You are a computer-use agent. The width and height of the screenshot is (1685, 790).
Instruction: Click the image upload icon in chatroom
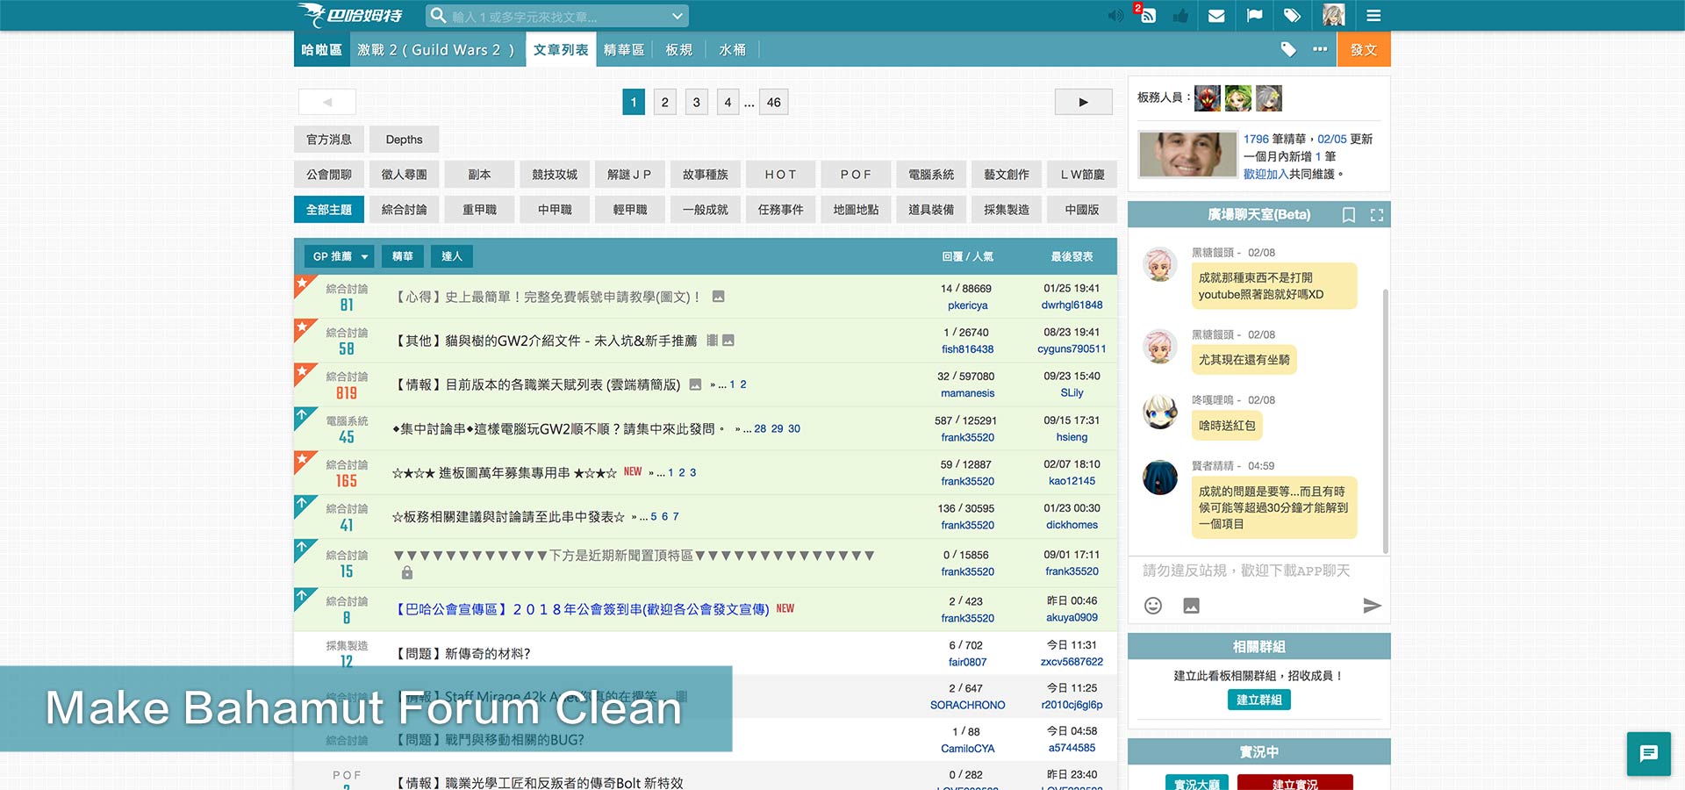click(x=1189, y=606)
